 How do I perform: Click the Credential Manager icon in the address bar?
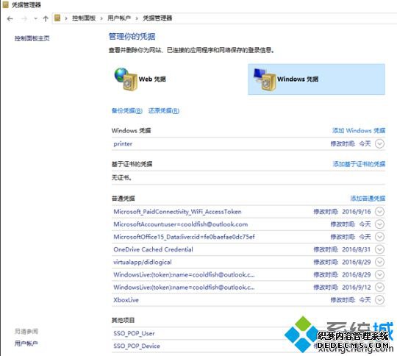click(57, 18)
